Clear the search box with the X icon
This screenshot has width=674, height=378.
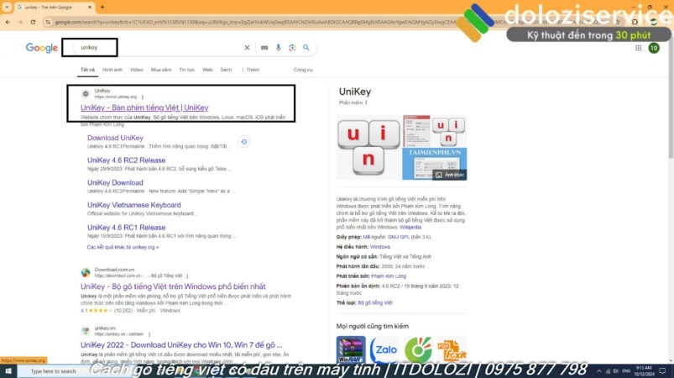[247, 48]
